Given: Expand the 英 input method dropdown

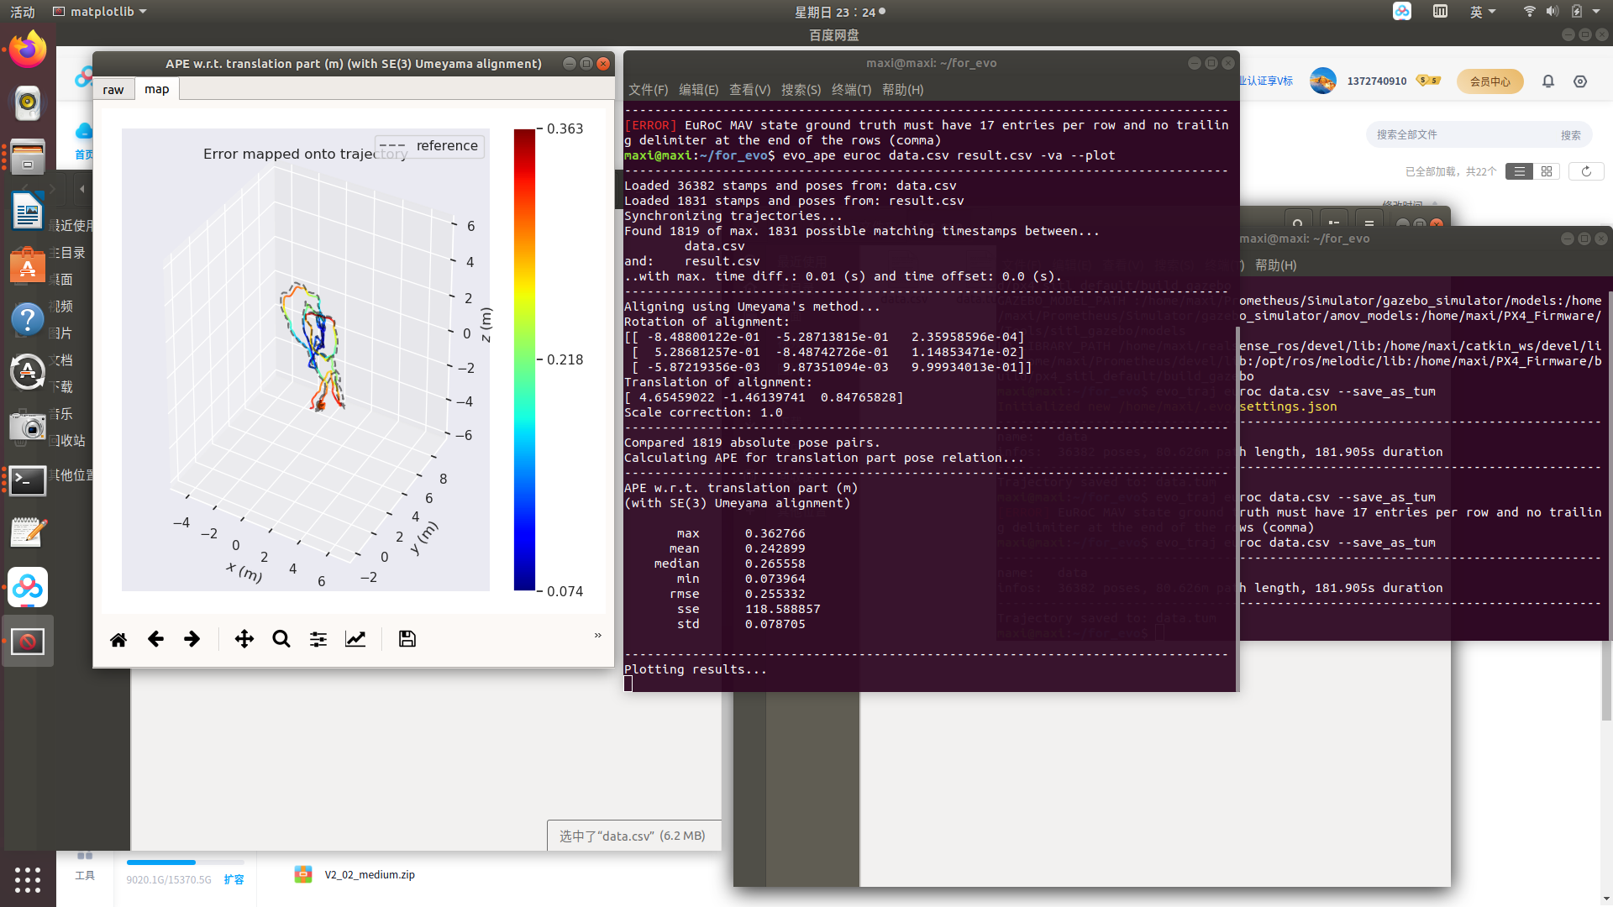Looking at the screenshot, I should click(x=1482, y=12).
